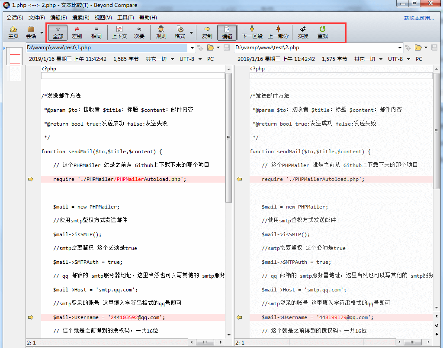Show identical lines via the 相同 icon
Screen dimensions: 443x348
point(96,32)
